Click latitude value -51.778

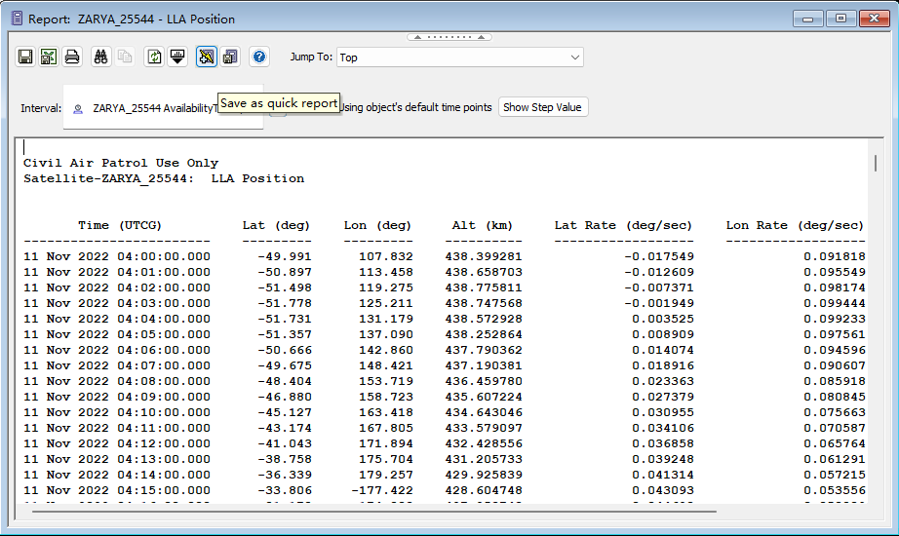[x=285, y=303]
